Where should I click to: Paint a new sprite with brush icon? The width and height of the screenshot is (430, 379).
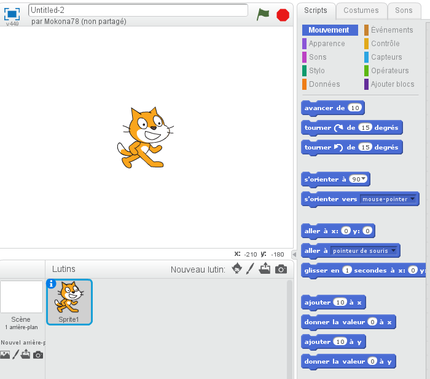pyautogui.click(x=250, y=269)
